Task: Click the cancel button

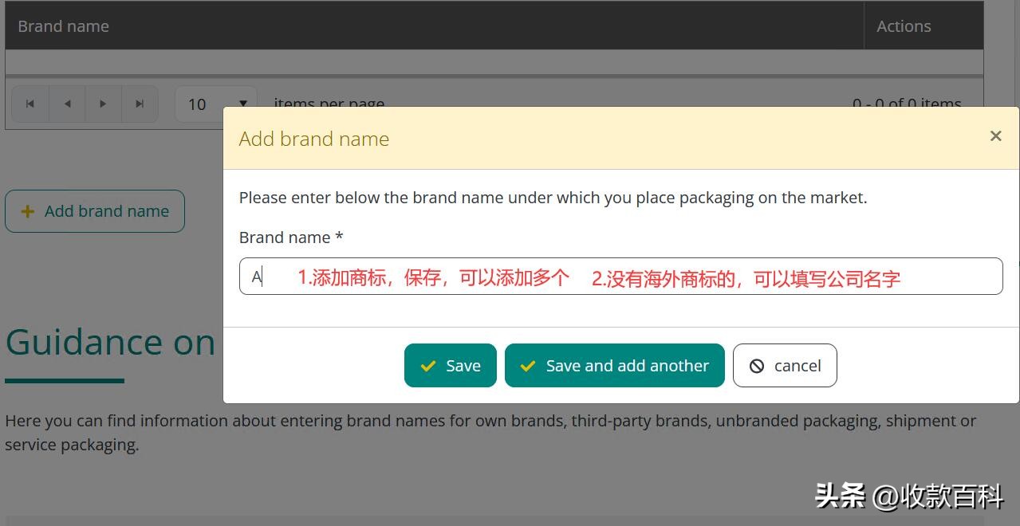Action: pos(784,365)
